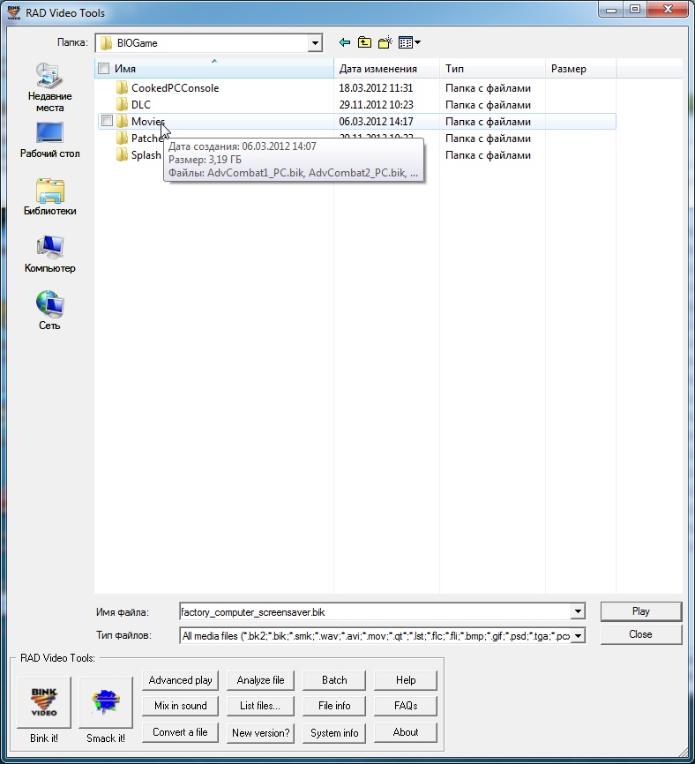Image resolution: width=695 pixels, height=764 pixels.
Task: Click the Bink it! video icon button
Action: point(44,701)
